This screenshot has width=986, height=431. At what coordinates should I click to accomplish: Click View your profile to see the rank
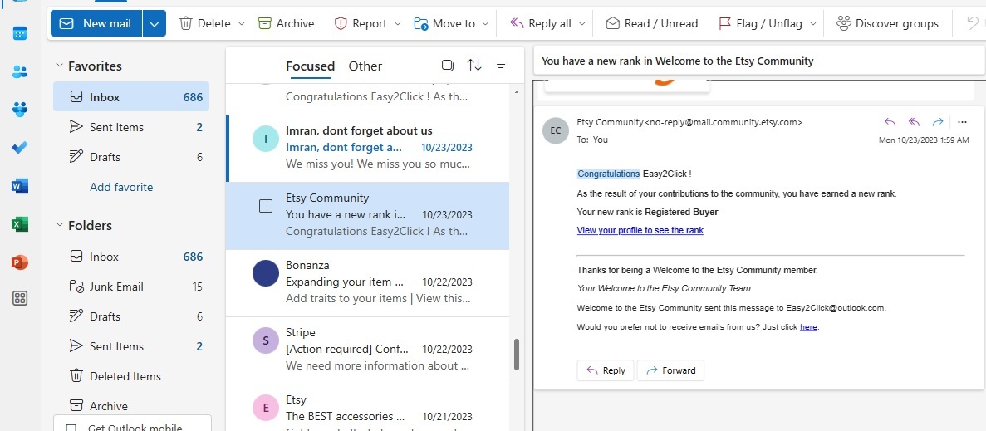[640, 230]
